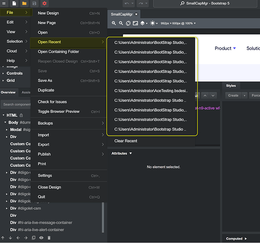Open the Create button dropdown arrow

click(245, 96)
